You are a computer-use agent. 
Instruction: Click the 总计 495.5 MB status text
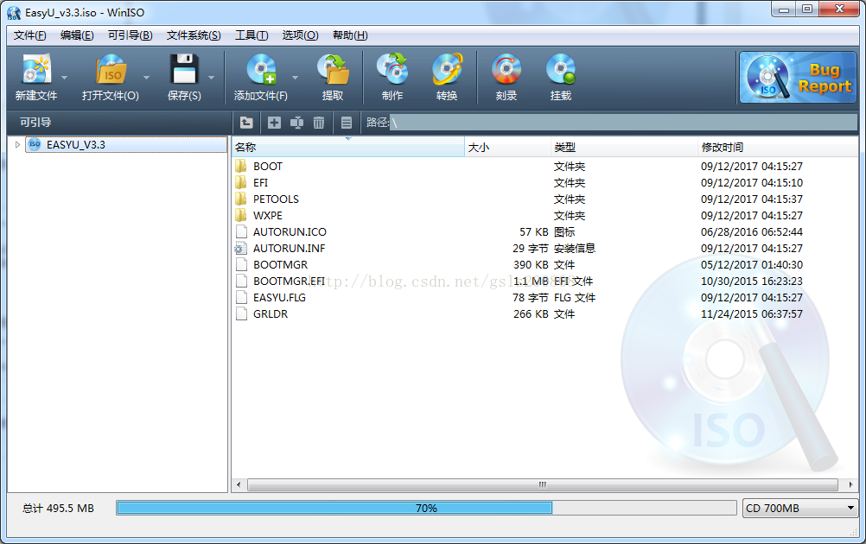pyautogui.click(x=58, y=508)
